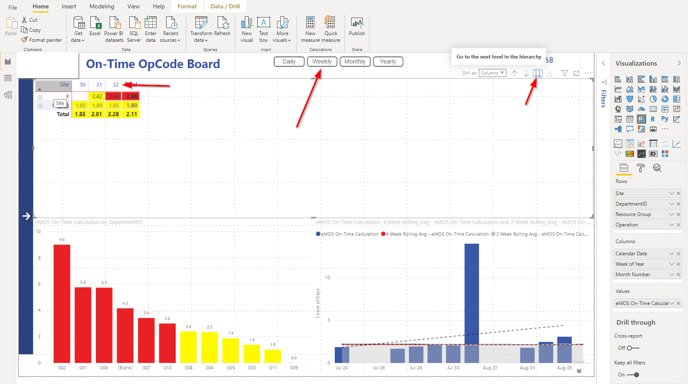Viewport: 688px width, 384px height.
Task: Select the Donut chart visualization
Action: pos(665,99)
